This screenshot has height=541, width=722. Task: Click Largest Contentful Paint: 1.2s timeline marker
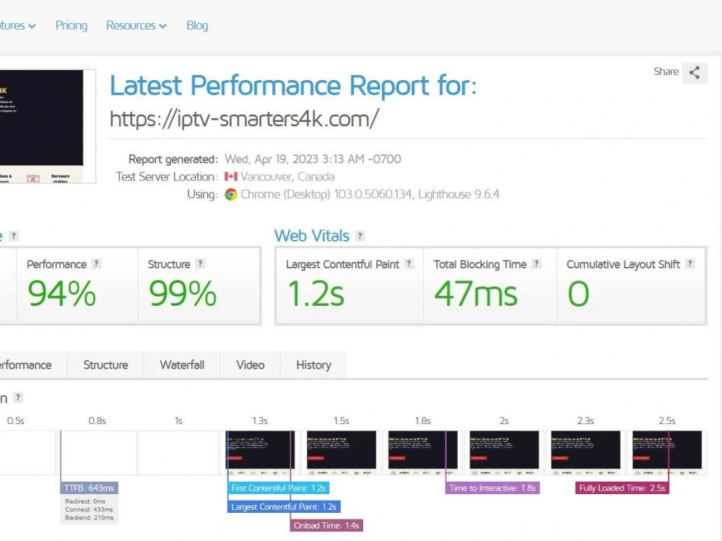pos(284,507)
